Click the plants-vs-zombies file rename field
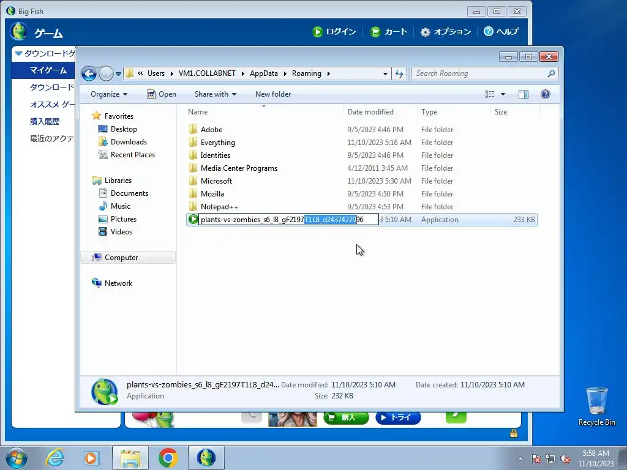The height and width of the screenshot is (470, 627). click(288, 220)
